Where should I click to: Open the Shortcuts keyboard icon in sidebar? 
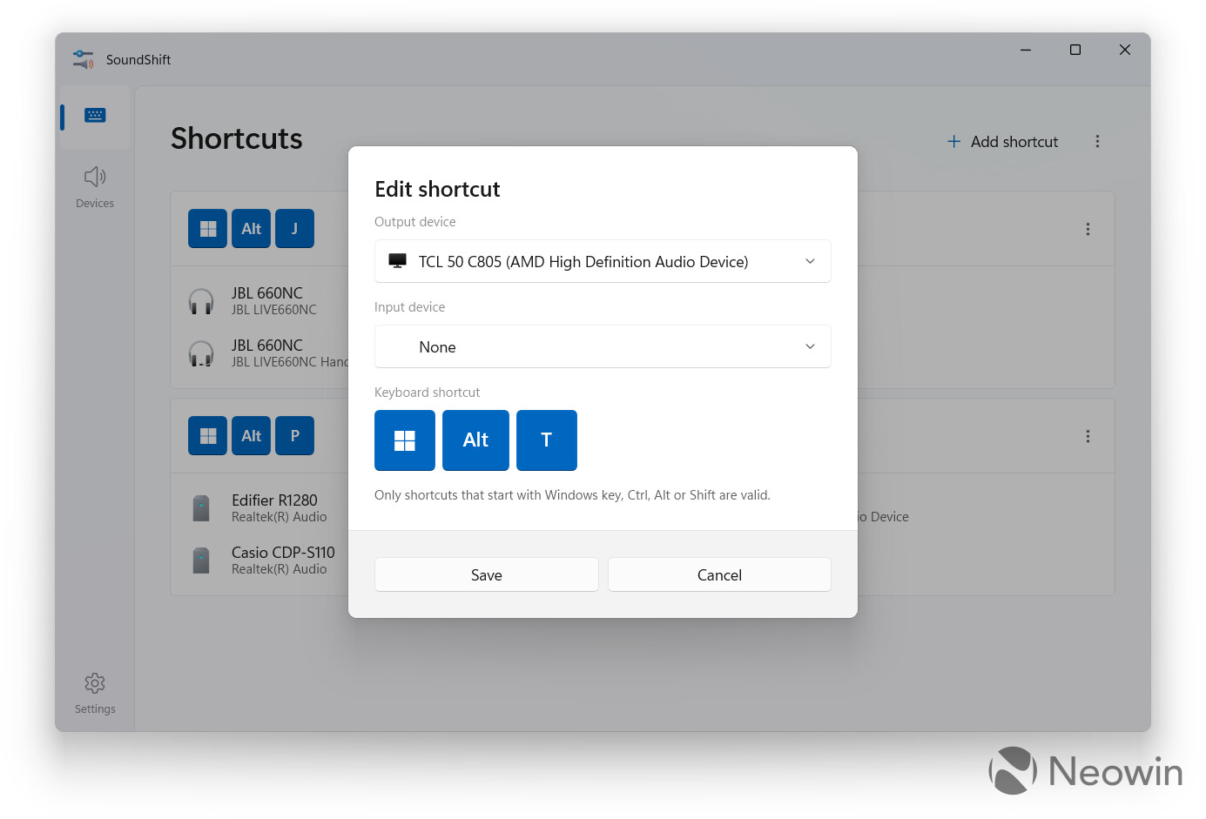click(x=95, y=116)
